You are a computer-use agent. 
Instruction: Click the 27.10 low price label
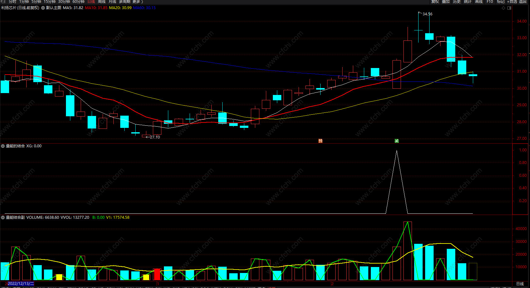click(155, 137)
